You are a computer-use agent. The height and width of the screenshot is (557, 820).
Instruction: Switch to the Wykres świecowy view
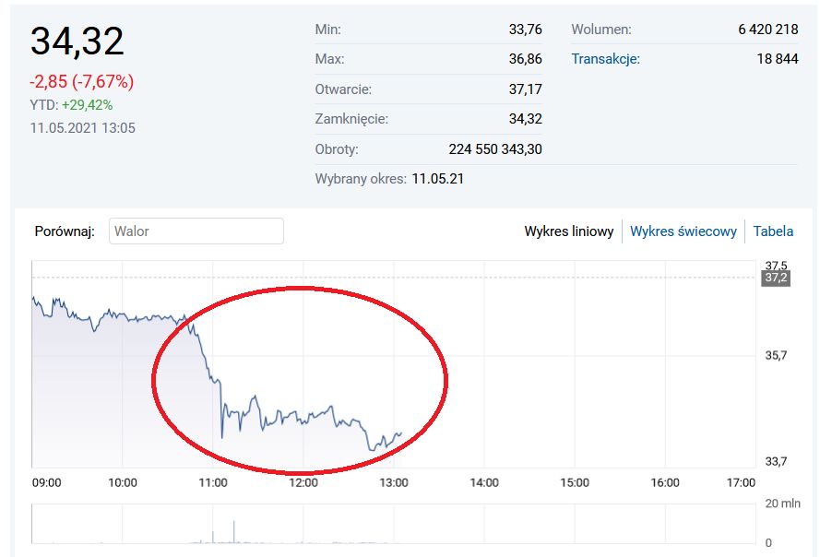point(683,231)
